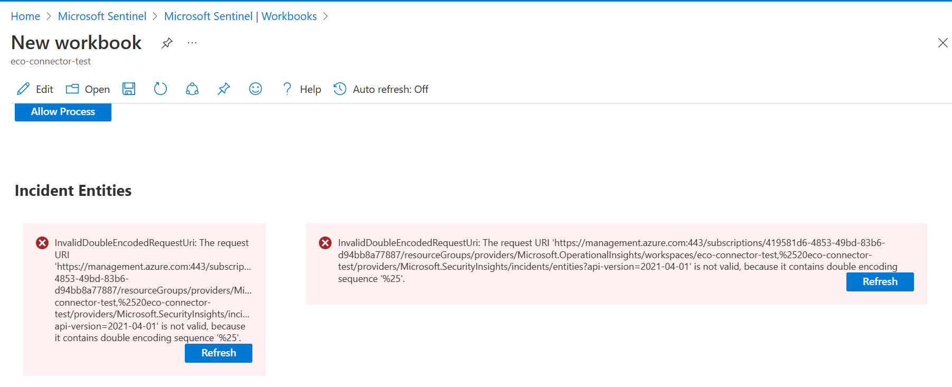Pin the New workbook title to dashboard

167,43
